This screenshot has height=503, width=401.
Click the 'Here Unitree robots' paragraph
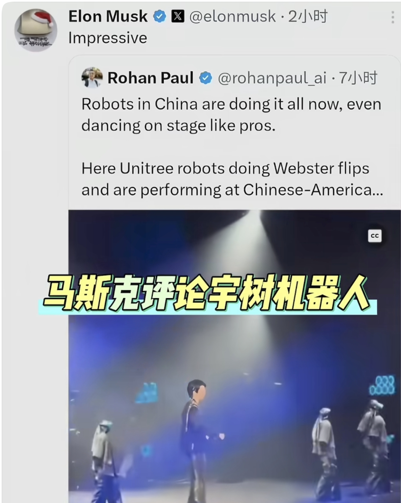pos(232,179)
